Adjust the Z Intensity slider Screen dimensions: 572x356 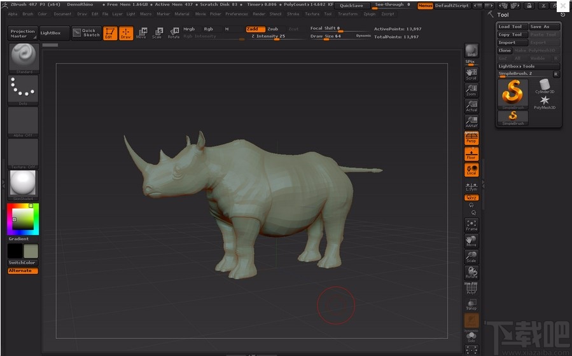(277, 36)
